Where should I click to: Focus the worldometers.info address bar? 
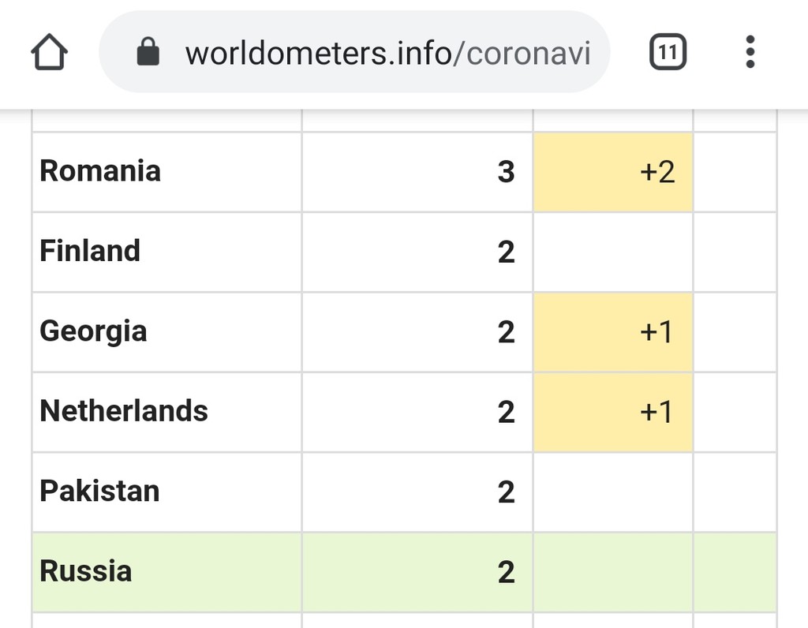pyautogui.click(x=354, y=51)
